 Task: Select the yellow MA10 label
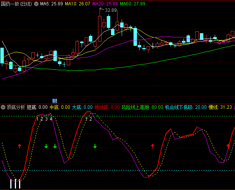point(78,4)
